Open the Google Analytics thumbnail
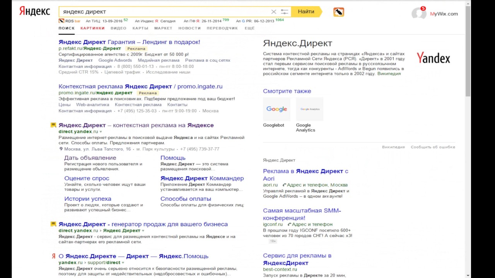This screenshot has height=278, width=495. (309, 109)
